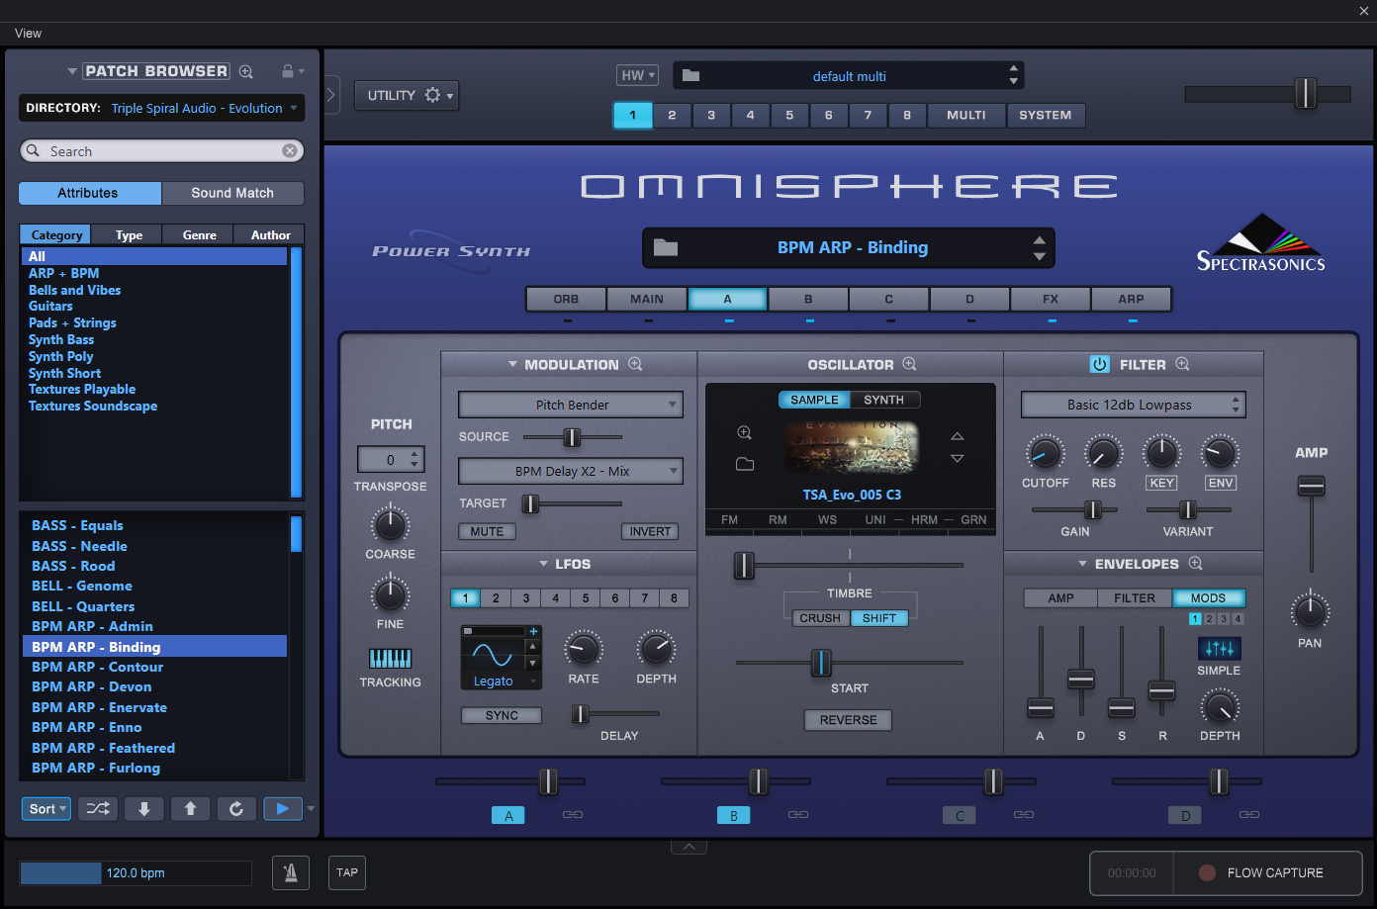Open the Sound Match tab

click(x=232, y=193)
